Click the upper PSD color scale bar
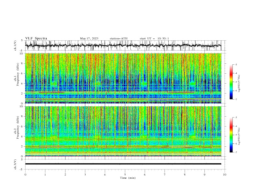The image size is (253, 196). (231, 82)
